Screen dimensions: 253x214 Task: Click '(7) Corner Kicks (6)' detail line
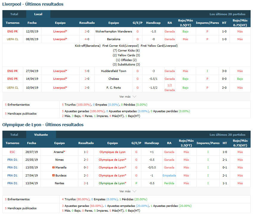coord(126,50)
